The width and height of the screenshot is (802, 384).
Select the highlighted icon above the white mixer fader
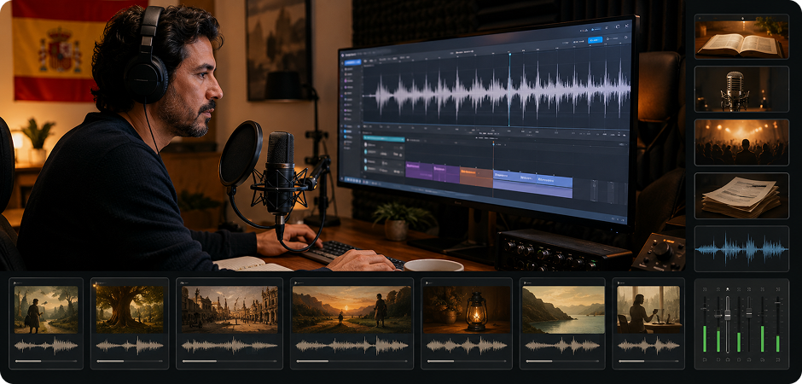coord(728,289)
